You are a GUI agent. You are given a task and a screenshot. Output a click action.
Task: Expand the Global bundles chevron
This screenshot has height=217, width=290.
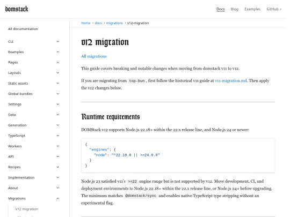(x=57, y=94)
